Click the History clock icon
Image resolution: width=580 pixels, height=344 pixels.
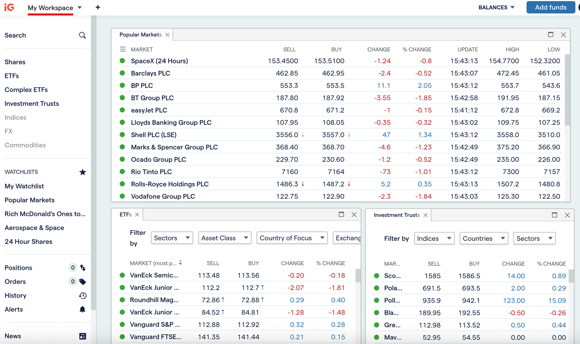[83, 295]
